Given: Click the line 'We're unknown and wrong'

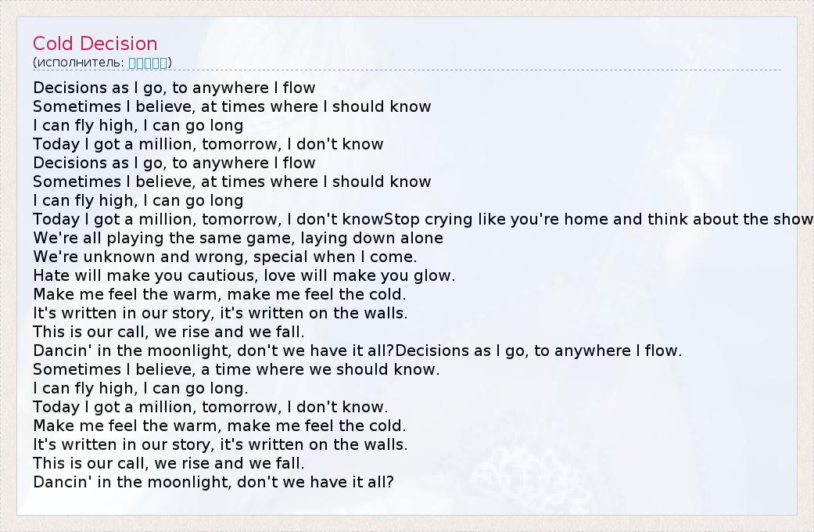Looking at the screenshot, I should 224,257.
